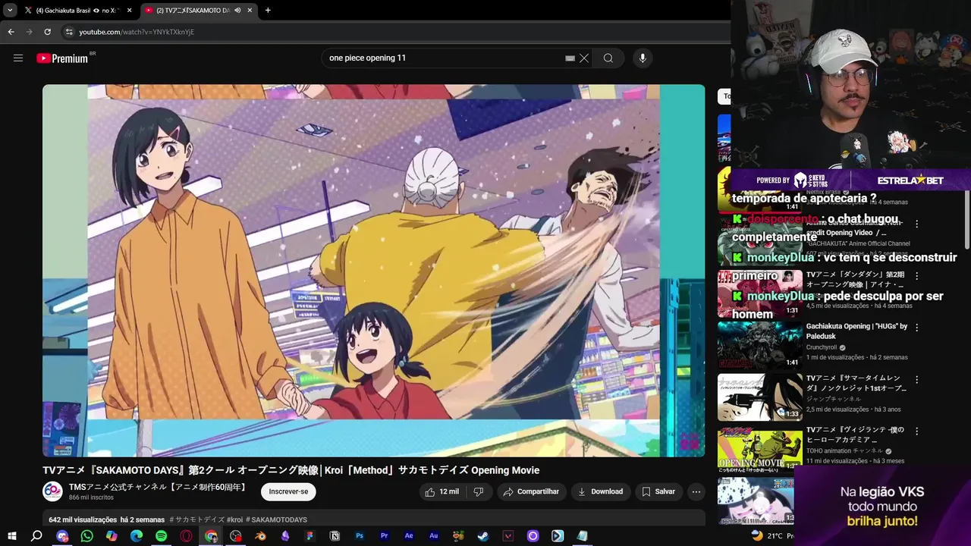Click the #SAKAMOTODAYS hashtag
The image size is (971, 546).
pos(276,519)
